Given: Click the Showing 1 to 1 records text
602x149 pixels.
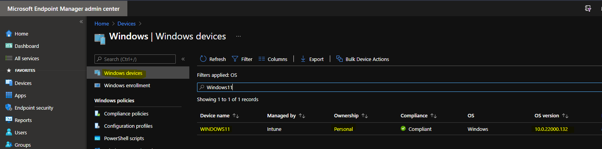Looking at the screenshot, I should [228, 99].
